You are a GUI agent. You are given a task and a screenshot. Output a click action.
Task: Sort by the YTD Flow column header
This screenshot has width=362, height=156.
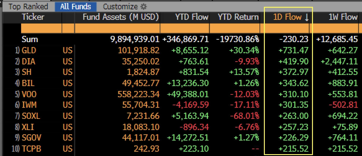point(192,17)
